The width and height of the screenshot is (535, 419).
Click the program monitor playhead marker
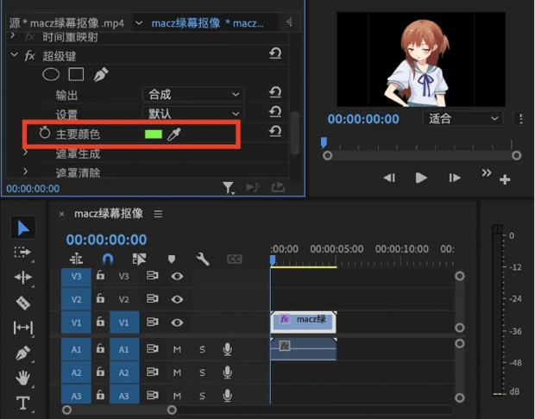coord(324,142)
